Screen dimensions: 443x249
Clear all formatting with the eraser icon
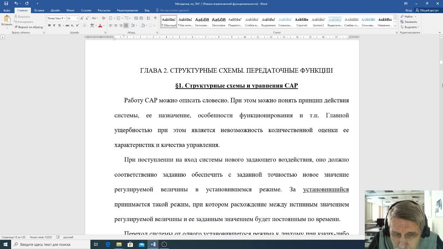pos(103,18)
